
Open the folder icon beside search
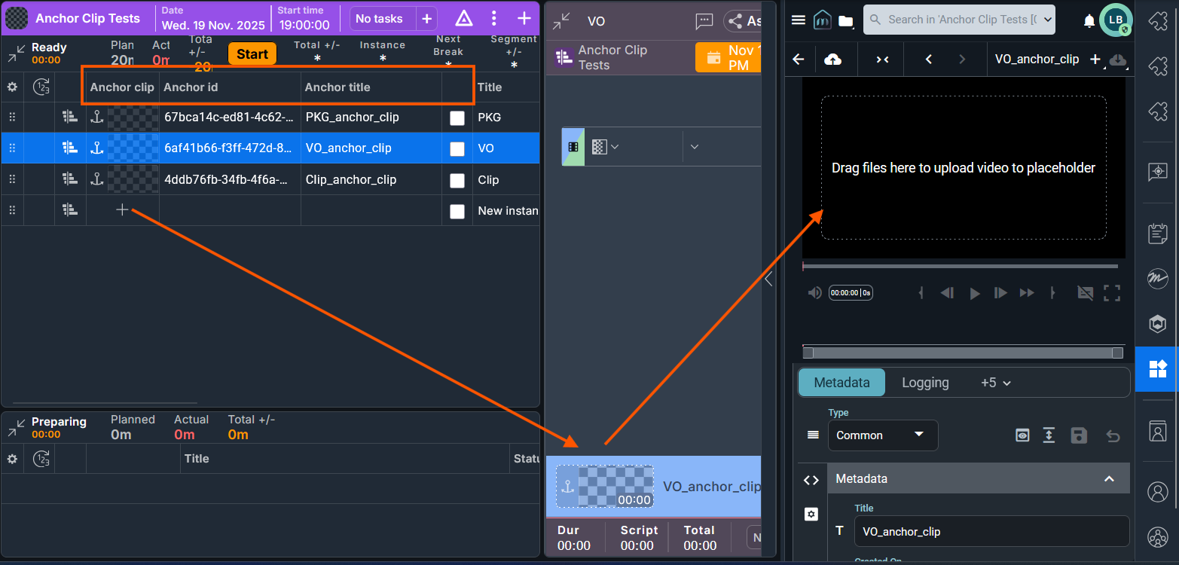click(x=846, y=20)
